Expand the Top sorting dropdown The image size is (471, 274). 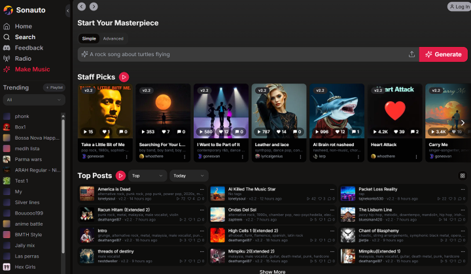click(148, 175)
